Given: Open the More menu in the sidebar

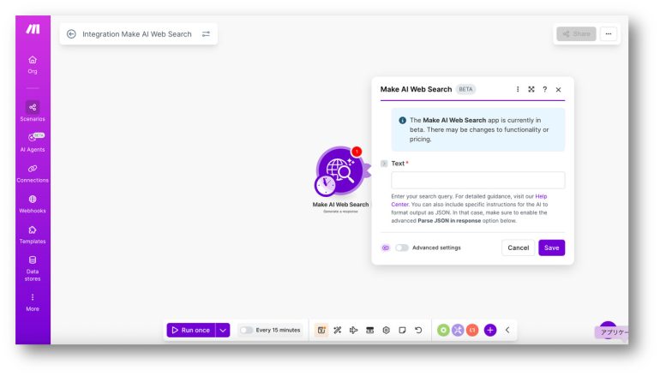Looking at the screenshot, I should click(x=33, y=301).
